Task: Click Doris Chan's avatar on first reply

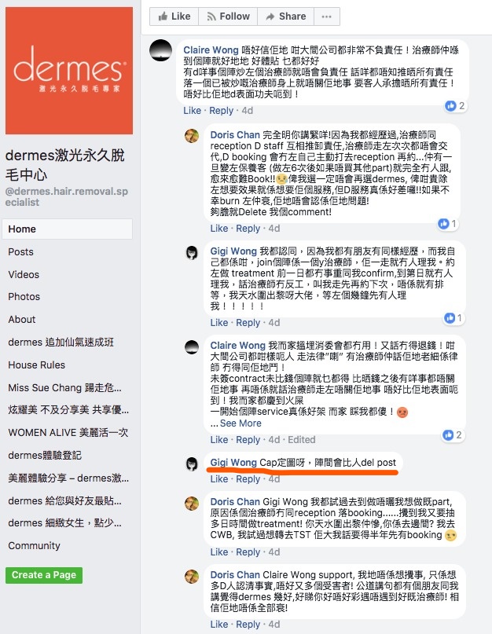Action: coord(192,136)
